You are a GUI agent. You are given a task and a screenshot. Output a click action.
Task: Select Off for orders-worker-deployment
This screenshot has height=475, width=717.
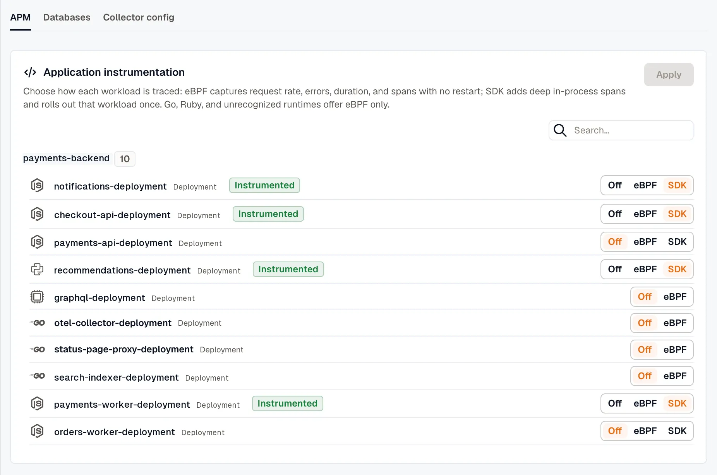click(615, 431)
